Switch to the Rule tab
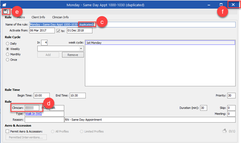Viewport: 241px width, 143px height. [8, 17]
